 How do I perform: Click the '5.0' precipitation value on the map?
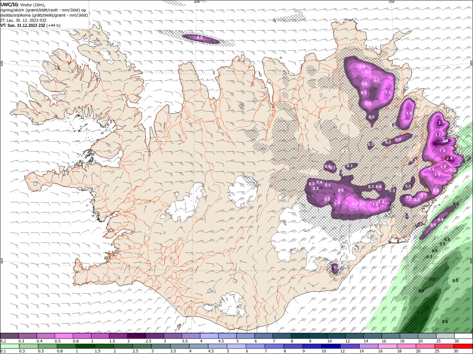coord(445,140)
